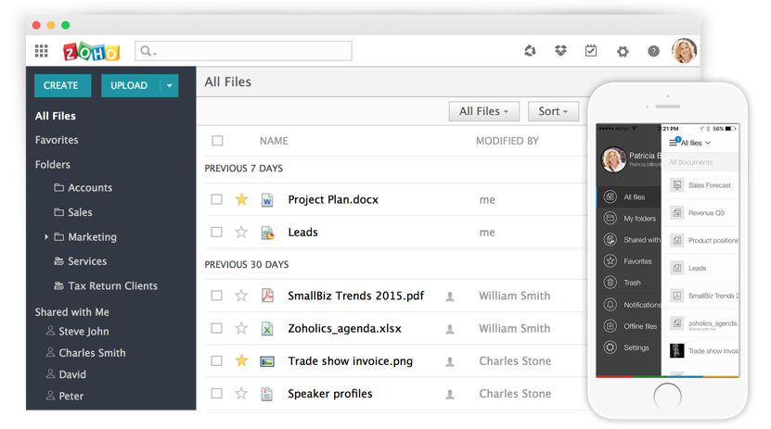
Task: Tap the phone hamburger menu icon
Action: 674,143
